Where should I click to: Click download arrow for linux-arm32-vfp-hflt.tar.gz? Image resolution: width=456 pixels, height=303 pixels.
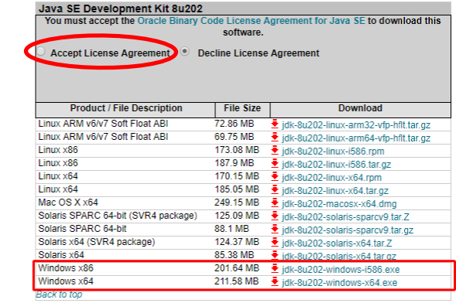coord(275,124)
